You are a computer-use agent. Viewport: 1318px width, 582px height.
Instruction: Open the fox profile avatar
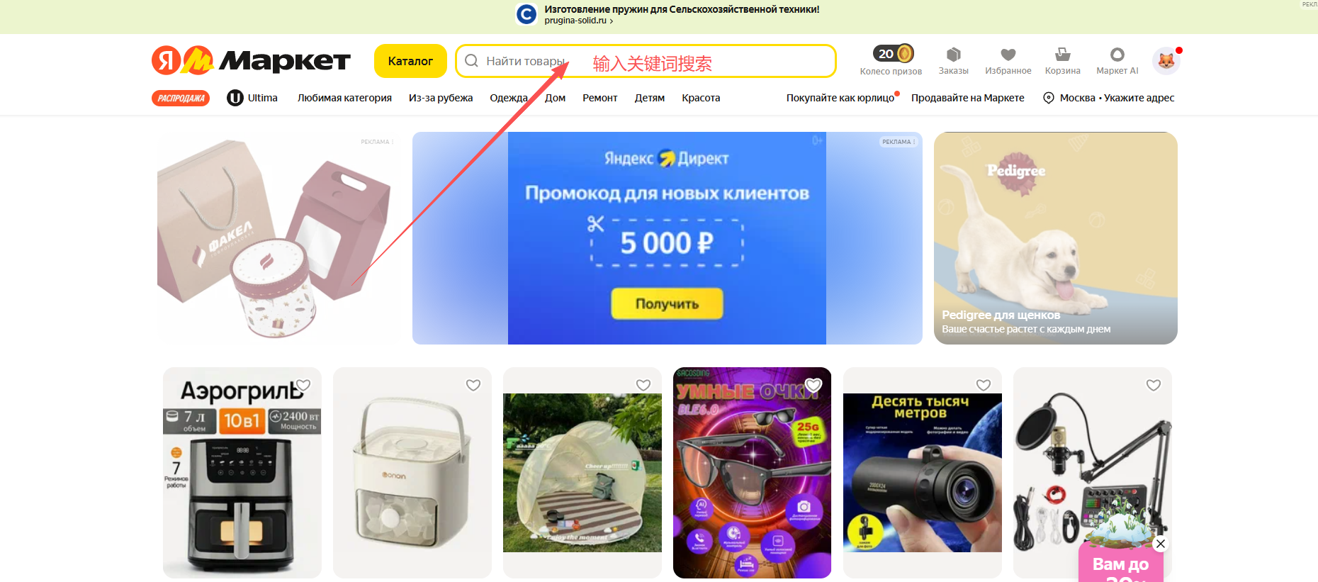tap(1166, 61)
